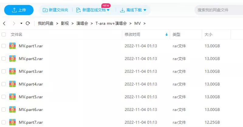Viewport: 243px width, 127px height.
Task: Click the refresh icon
Action: (28, 23)
